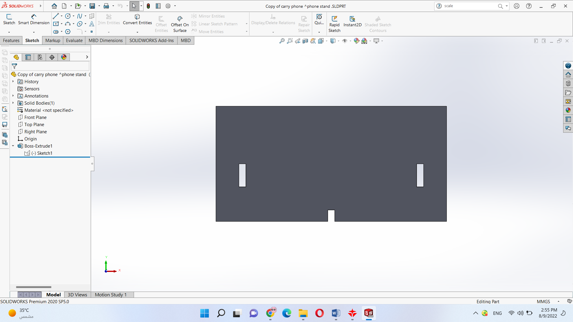Collapse the Boss-Extrude1 feature node
573x322 pixels.
tap(13, 146)
